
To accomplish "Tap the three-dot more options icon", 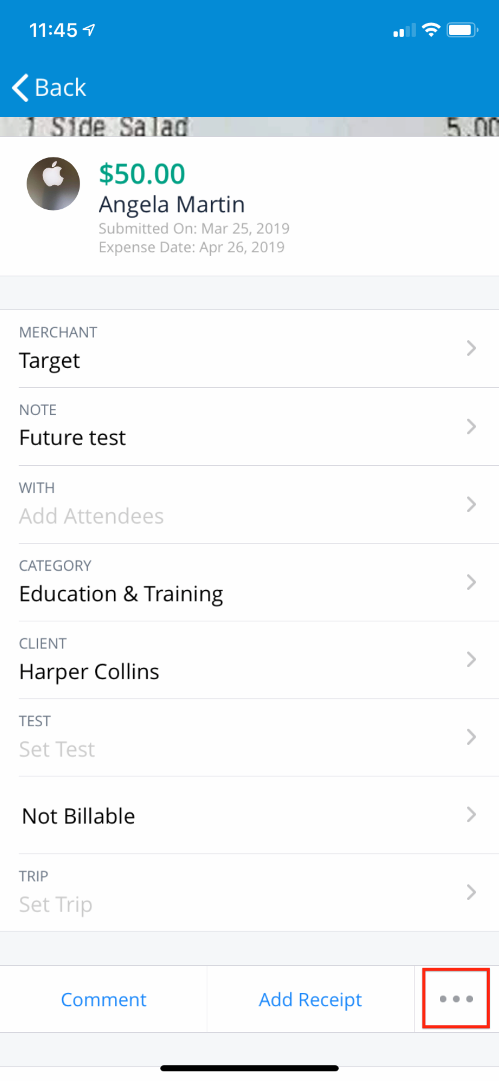I will click(x=456, y=999).
